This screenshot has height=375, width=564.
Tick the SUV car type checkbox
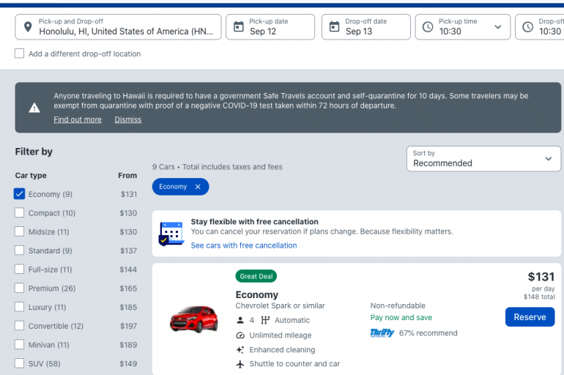click(x=20, y=363)
